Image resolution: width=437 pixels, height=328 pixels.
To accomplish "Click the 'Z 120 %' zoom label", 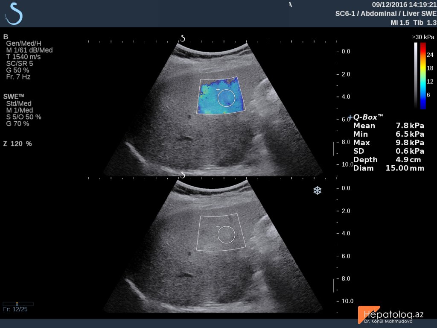I will 17,143.
